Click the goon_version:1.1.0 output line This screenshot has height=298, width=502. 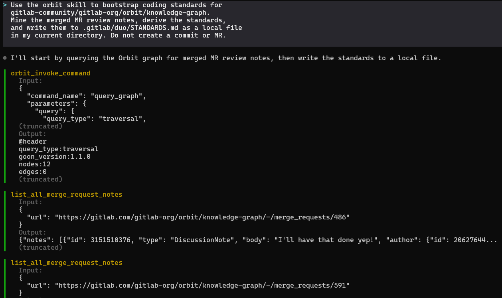point(55,157)
